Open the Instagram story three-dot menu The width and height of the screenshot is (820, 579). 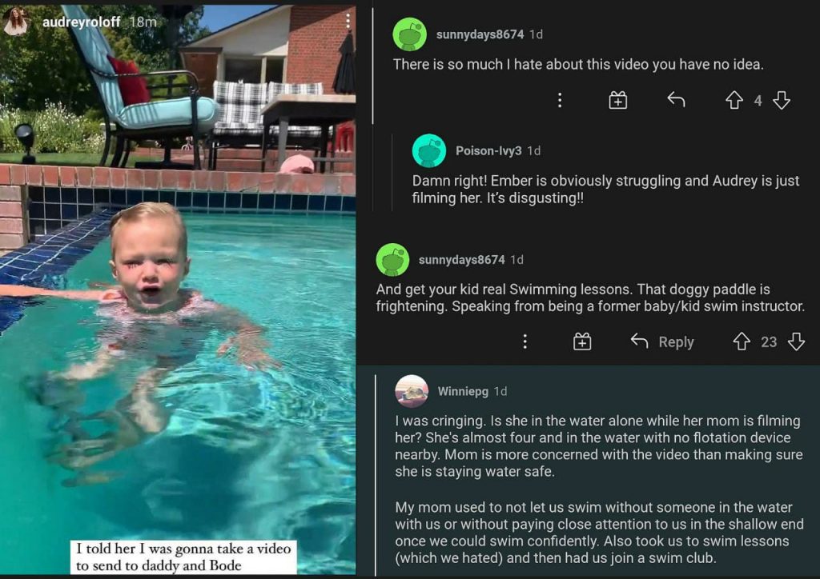348,21
